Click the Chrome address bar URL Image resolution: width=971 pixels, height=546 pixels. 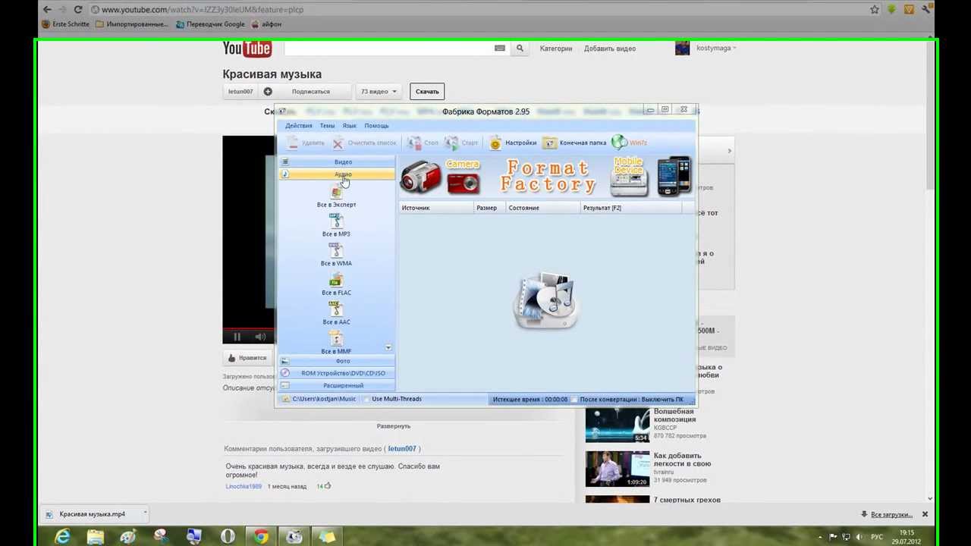tap(203, 10)
